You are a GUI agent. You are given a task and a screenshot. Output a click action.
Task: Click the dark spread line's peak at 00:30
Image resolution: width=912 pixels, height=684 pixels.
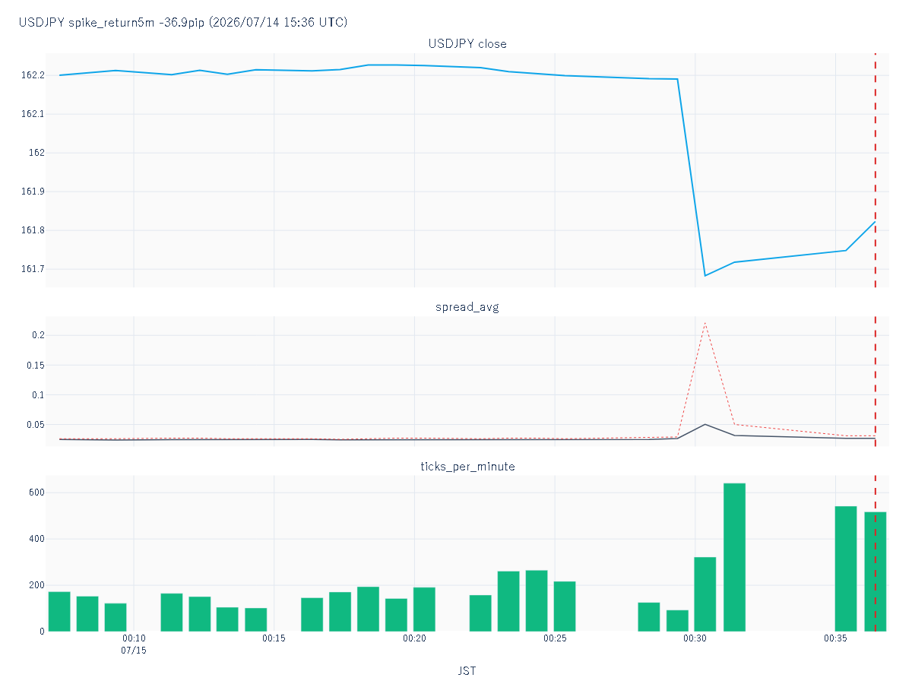[x=705, y=424]
